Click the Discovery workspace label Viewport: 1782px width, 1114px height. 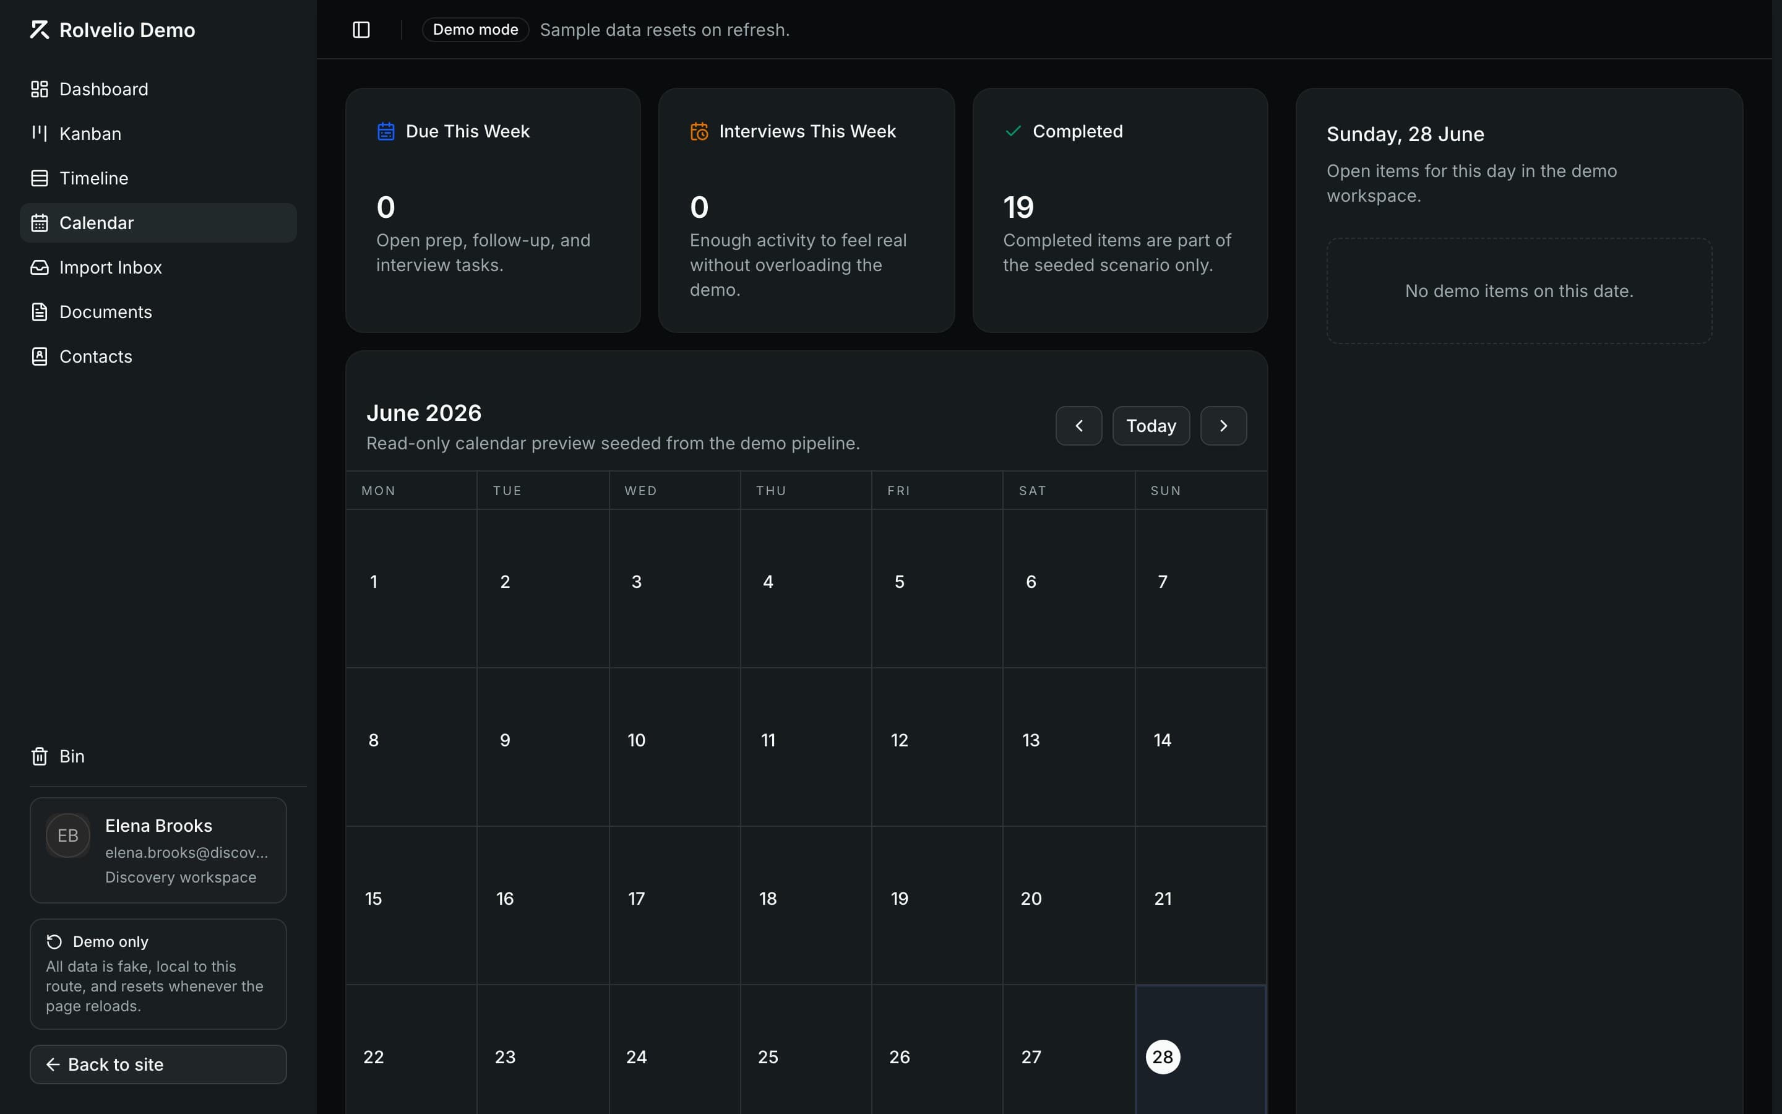181,877
